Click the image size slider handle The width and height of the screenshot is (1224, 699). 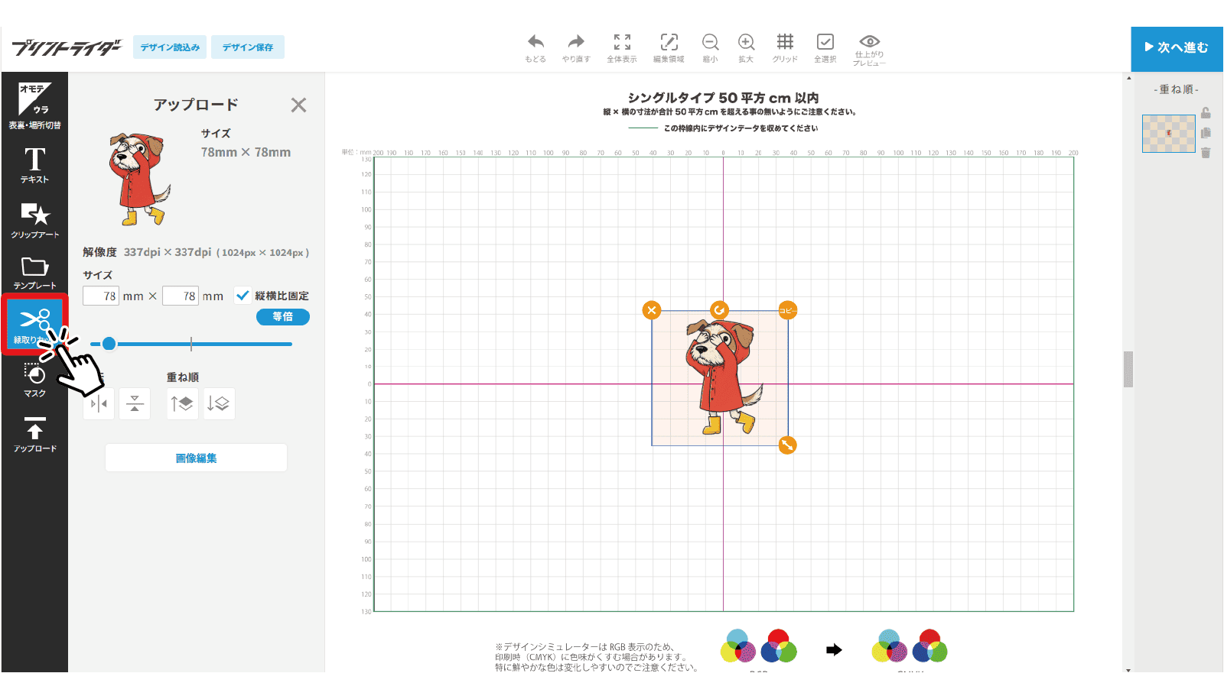pos(109,344)
